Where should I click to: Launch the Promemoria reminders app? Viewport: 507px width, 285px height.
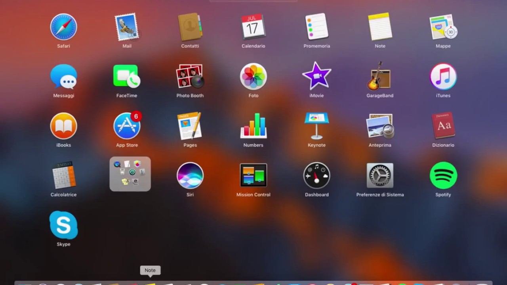coord(317,27)
